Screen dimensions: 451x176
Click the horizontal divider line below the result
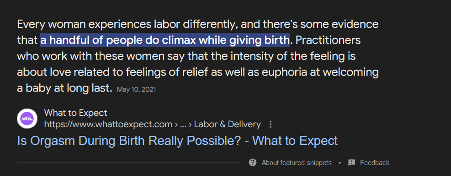coord(128,162)
